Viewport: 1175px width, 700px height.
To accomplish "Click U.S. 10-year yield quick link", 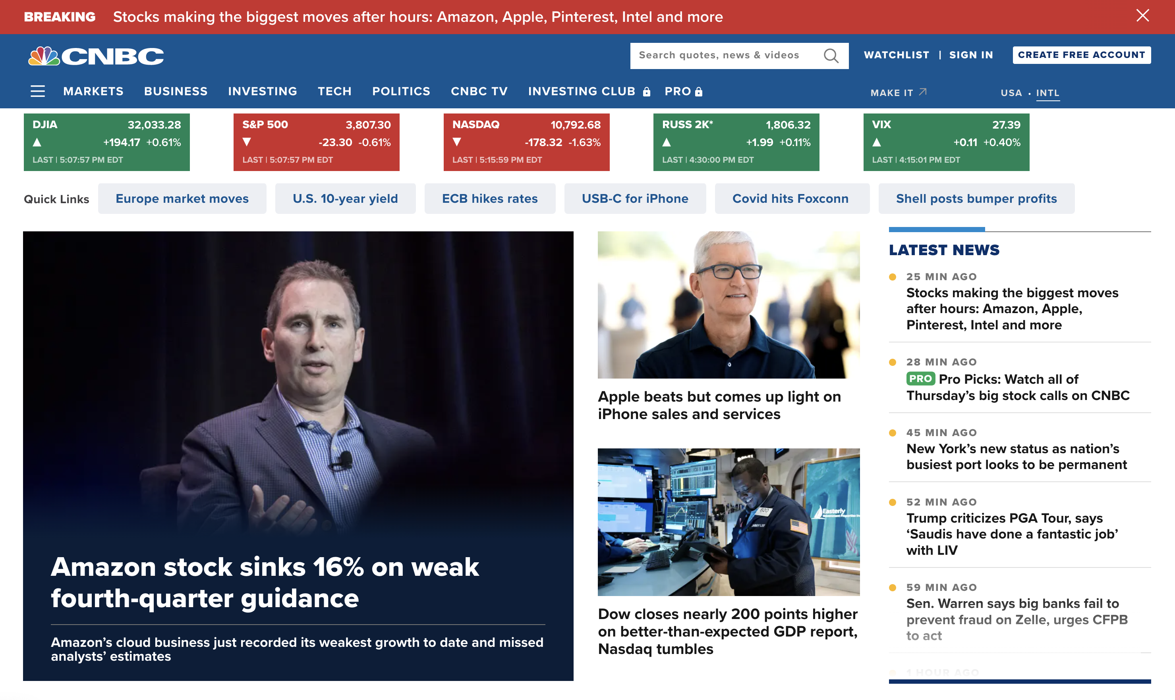I will pos(345,198).
